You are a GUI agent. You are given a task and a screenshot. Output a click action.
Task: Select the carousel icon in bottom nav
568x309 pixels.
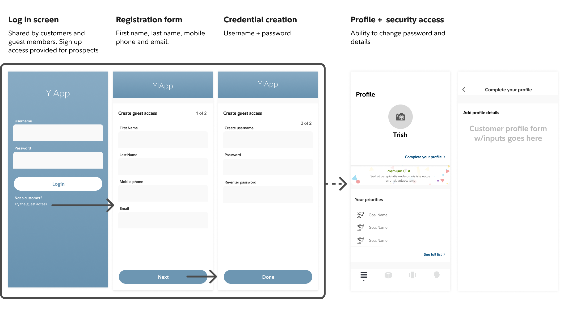[x=413, y=275]
